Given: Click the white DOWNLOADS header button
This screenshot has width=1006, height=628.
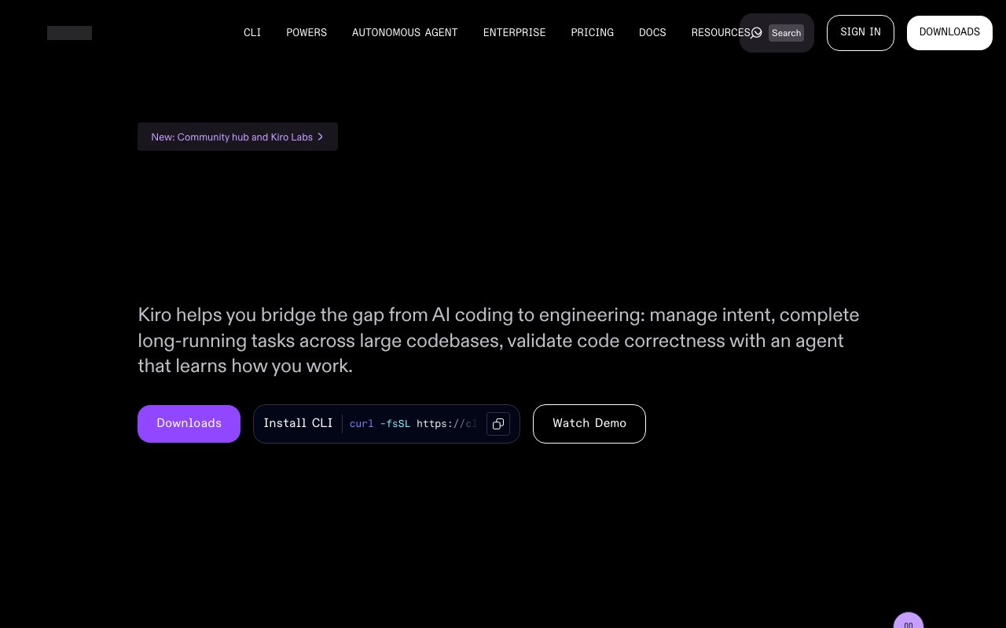Looking at the screenshot, I should click(949, 33).
